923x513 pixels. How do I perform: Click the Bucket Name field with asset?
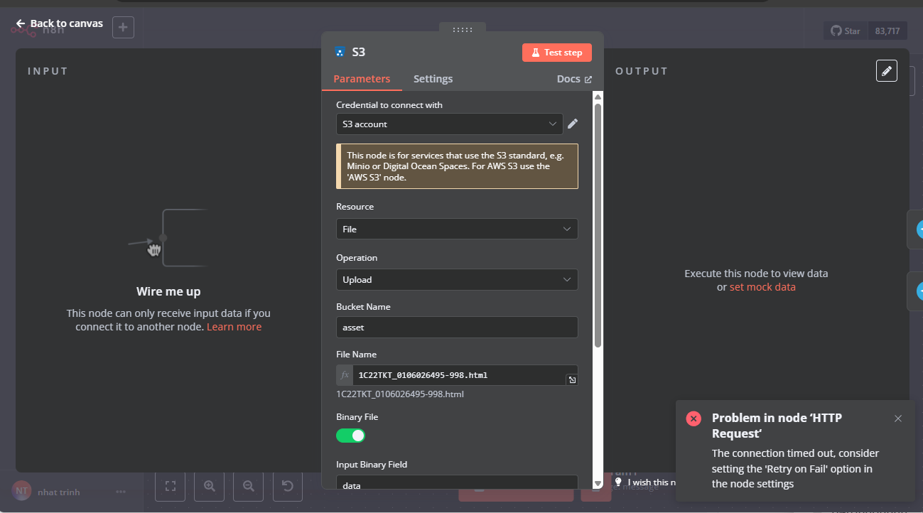457,328
